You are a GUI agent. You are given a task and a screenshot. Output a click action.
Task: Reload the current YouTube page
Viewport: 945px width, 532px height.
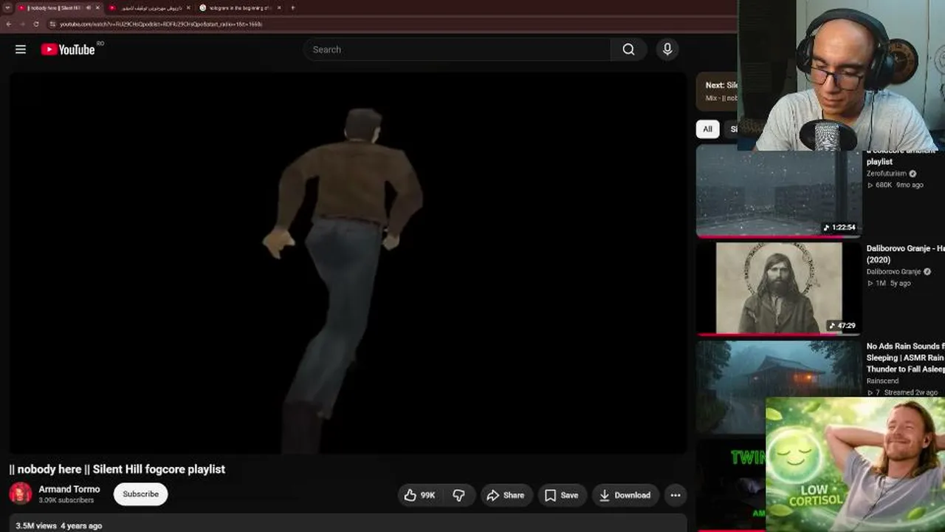coord(35,24)
